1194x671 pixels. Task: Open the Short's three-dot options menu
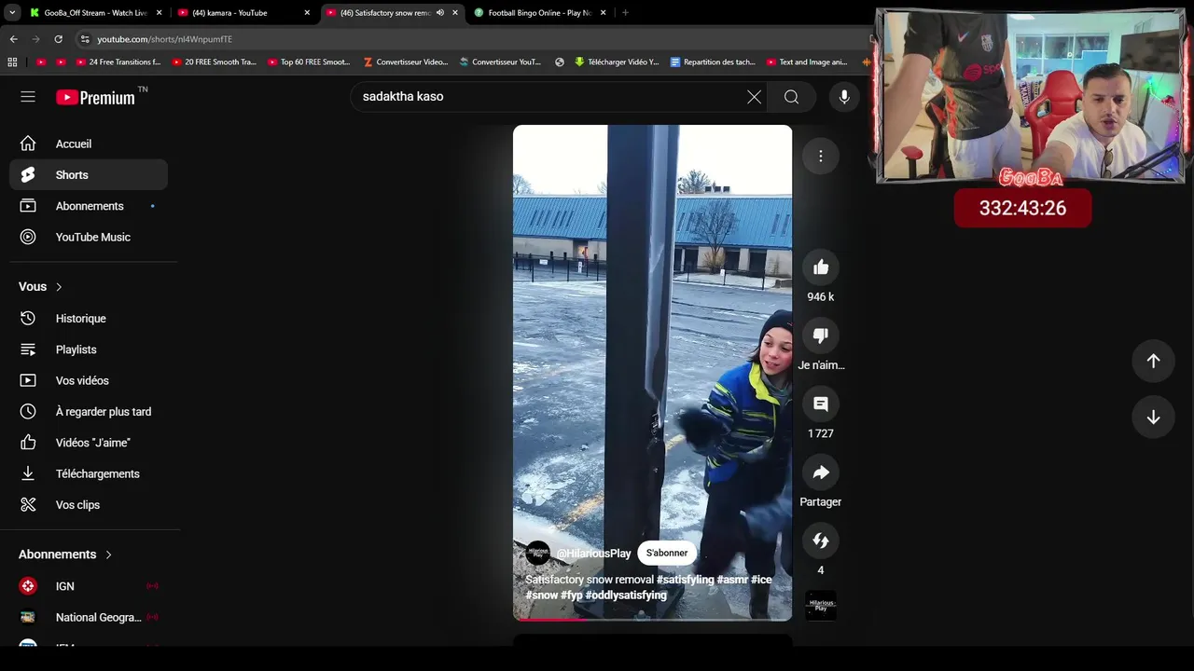click(x=821, y=157)
